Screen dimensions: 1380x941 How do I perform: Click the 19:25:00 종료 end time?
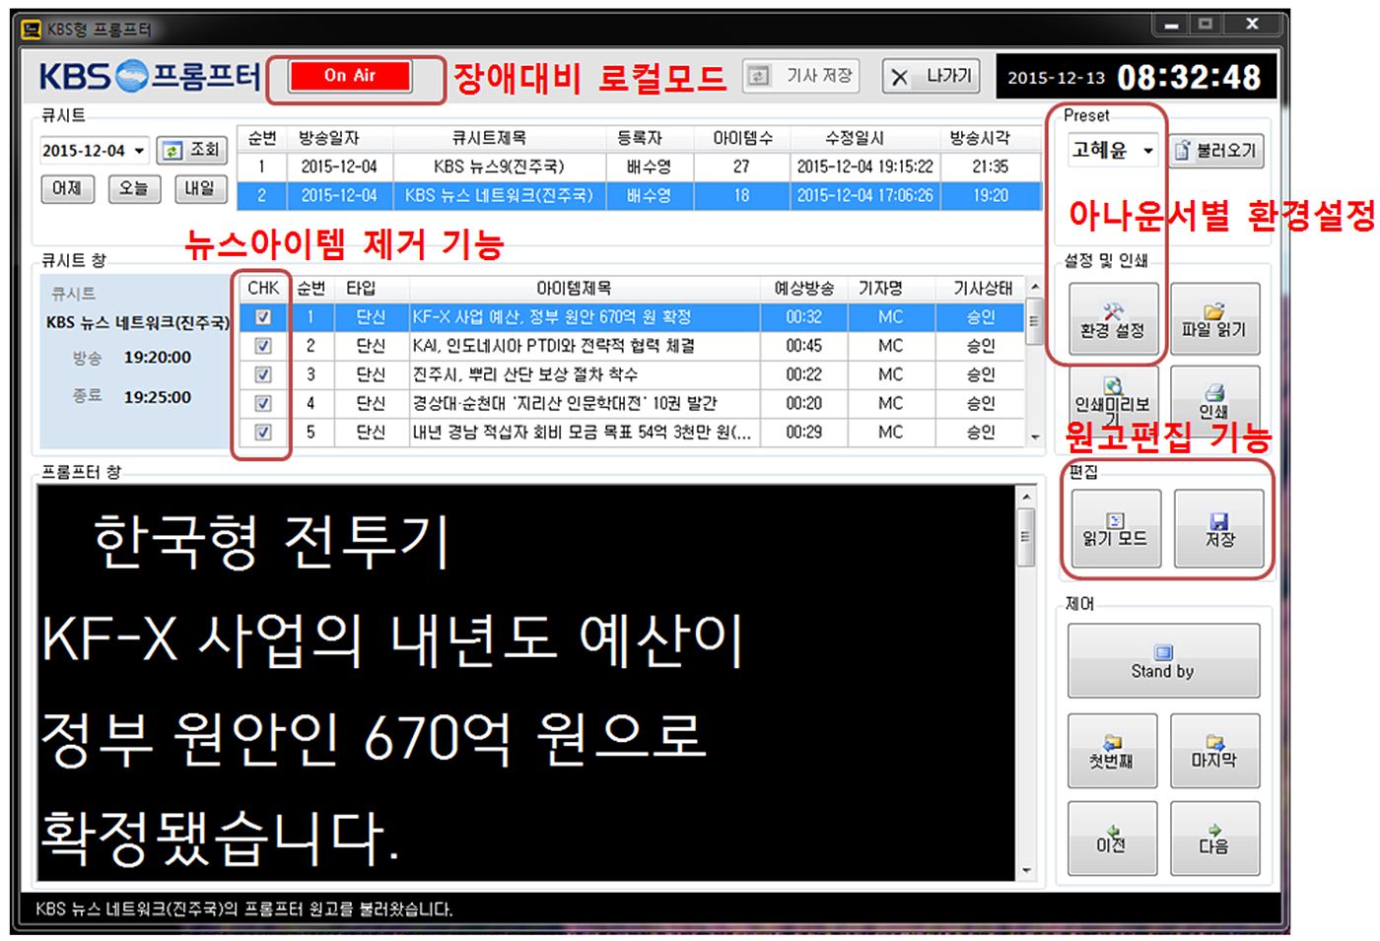pos(158,397)
